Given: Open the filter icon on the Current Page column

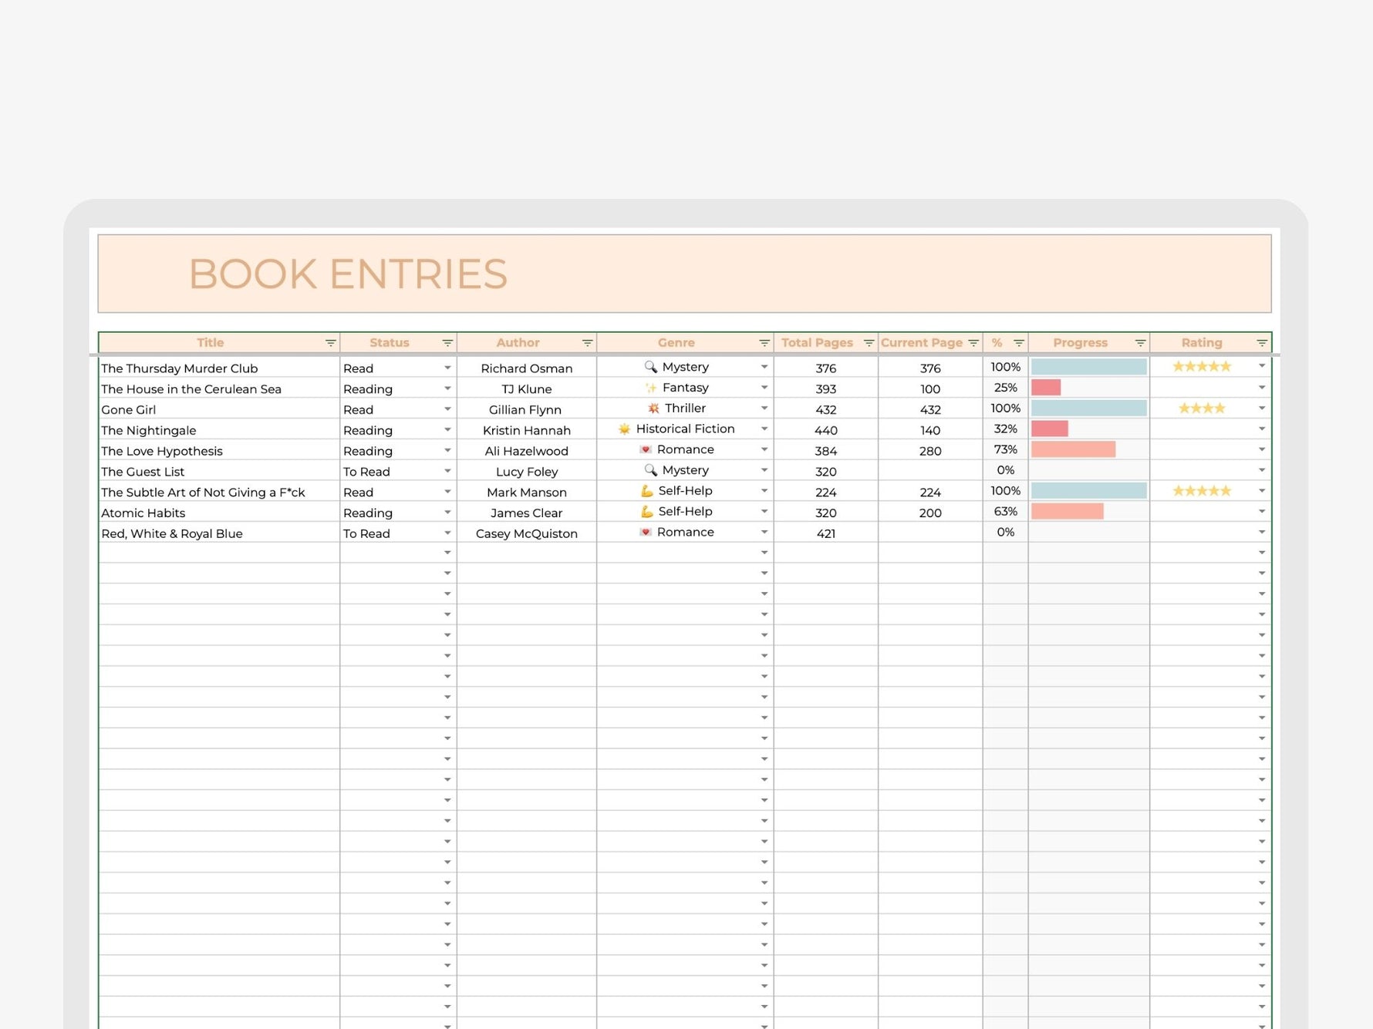Looking at the screenshot, I should tap(973, 342).
